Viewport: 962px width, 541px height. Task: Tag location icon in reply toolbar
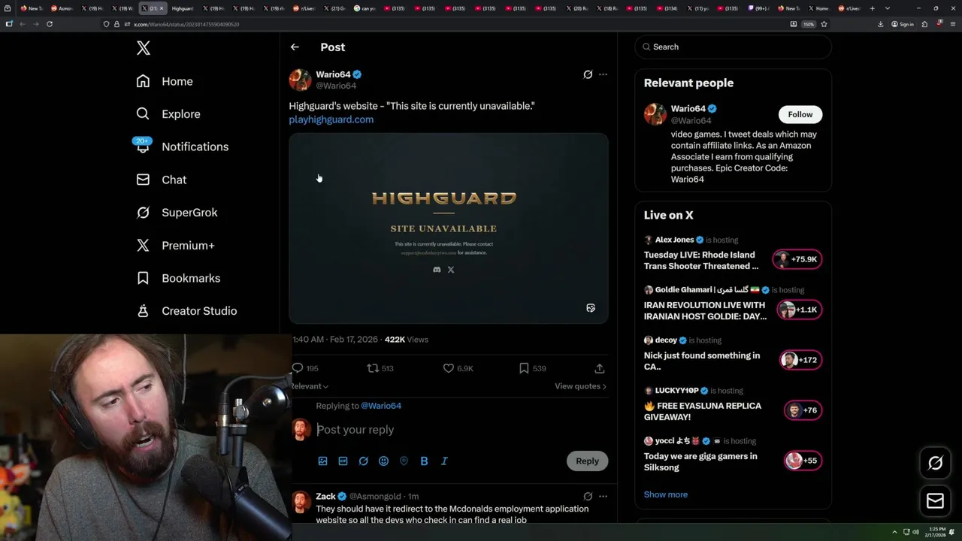(404, 461)
